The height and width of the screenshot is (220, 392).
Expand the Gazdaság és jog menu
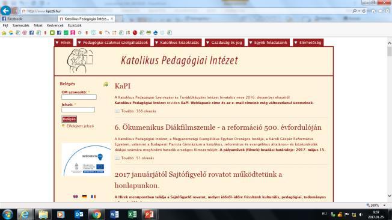[x=224, y=43]
